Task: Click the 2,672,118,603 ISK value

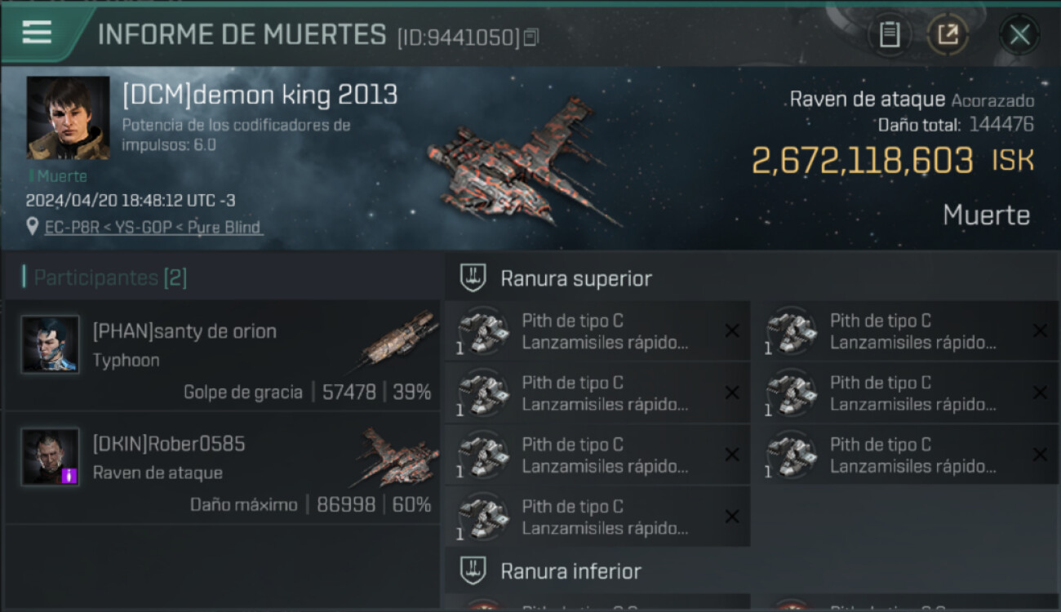Action: coord(893,161)
